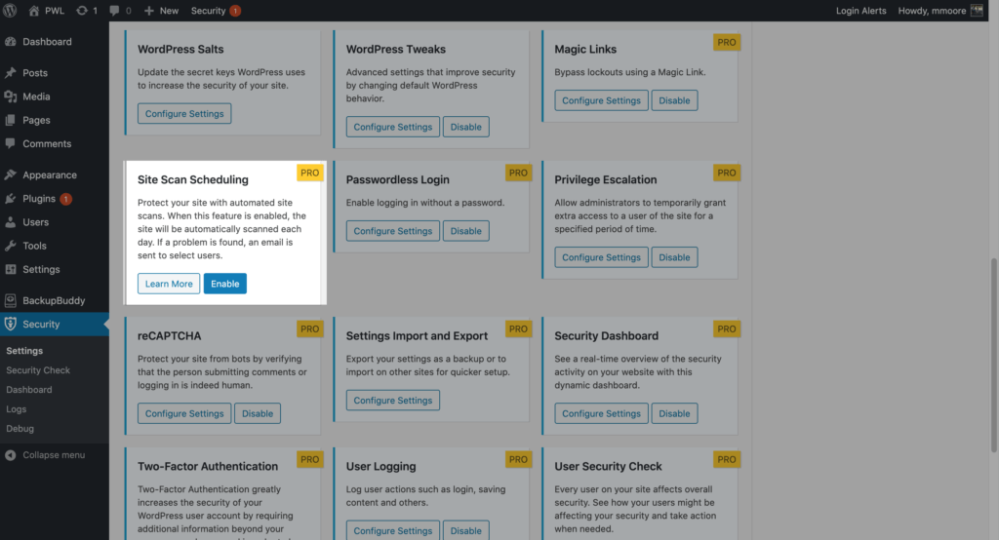Image resolution: width=999 pixels, height=540 pixels.
Task: Click the Media icon in sidebar
Action: pos(10,96)
